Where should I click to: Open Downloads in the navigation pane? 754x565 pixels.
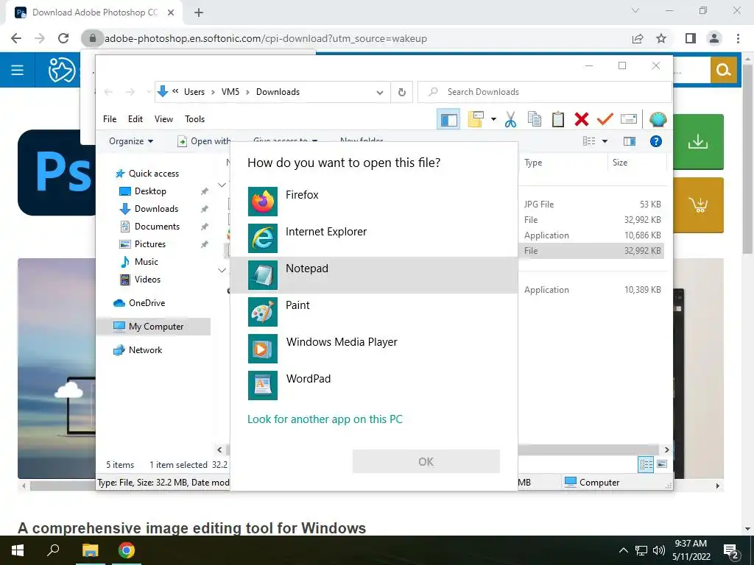click(x=156, y=209)
